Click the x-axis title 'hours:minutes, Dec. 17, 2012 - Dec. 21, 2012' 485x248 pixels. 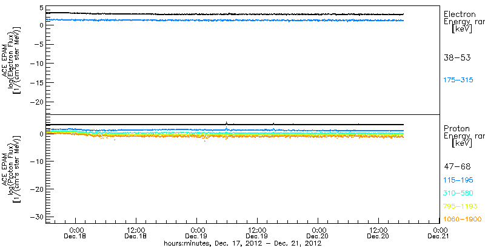(242, 244)
